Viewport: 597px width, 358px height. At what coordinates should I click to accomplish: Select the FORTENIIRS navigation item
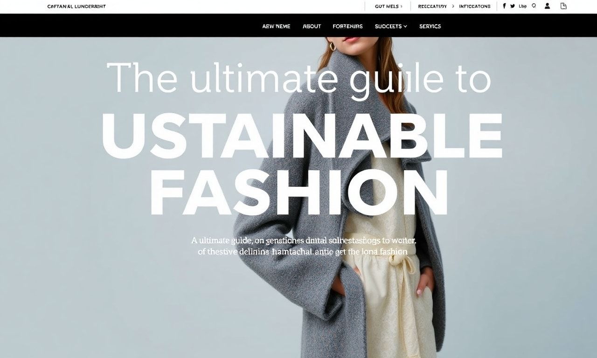[x=347, y=26]
